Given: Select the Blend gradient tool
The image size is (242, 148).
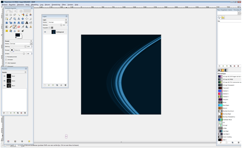Looking at the screenshot, I should 7,27.
